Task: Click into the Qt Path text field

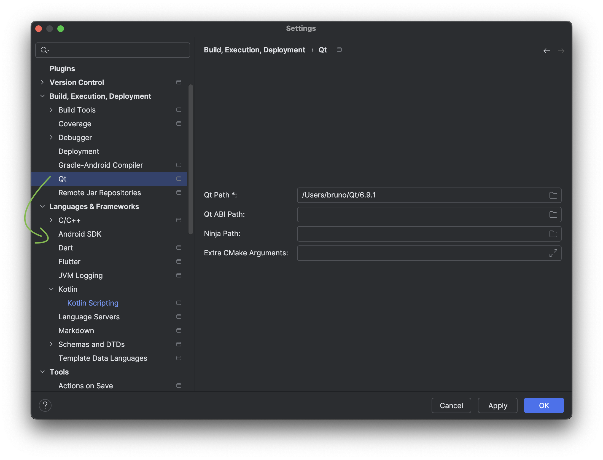Action: [422, 195]
